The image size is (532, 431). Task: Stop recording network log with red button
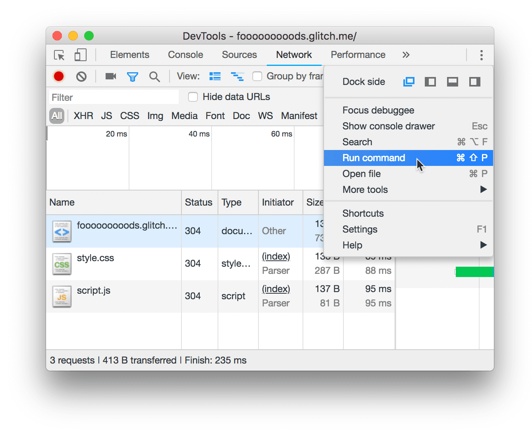pos(59,76)
